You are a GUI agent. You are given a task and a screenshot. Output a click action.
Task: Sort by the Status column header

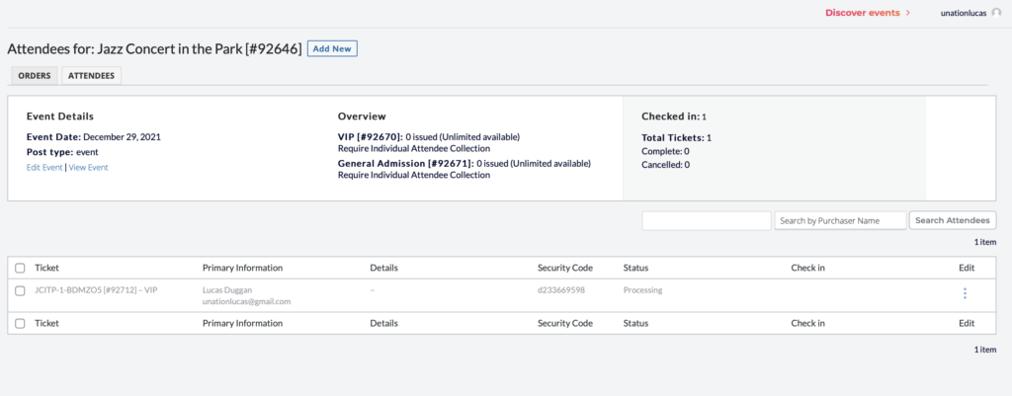[x=635, y=268]
